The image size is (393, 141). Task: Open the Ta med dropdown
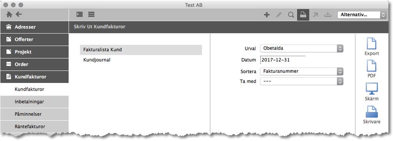pos(302,81)
